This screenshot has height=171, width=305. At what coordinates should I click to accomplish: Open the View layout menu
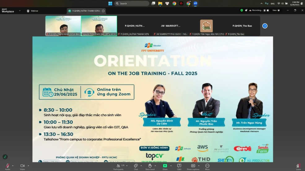[276, 10]
